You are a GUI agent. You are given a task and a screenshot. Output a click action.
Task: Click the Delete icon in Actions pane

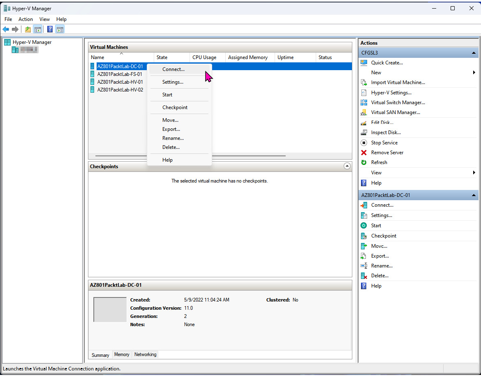[364, 276]
